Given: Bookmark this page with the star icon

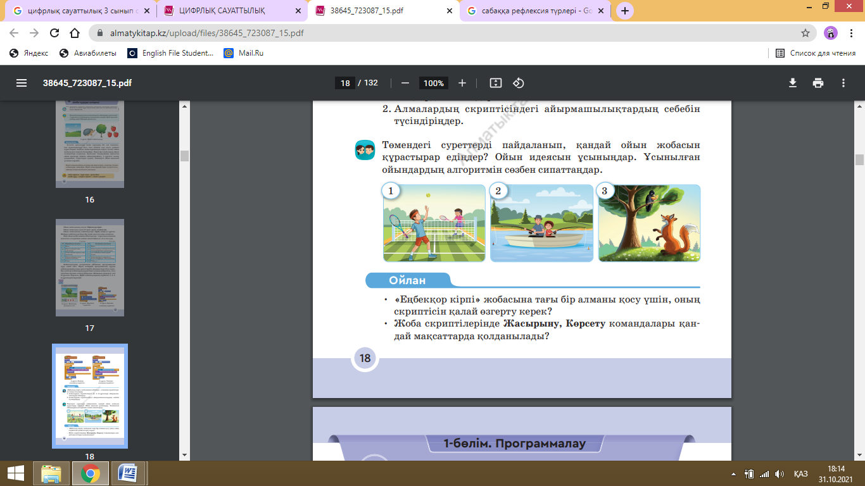Looking at the screenshot, I should (805, 33).
